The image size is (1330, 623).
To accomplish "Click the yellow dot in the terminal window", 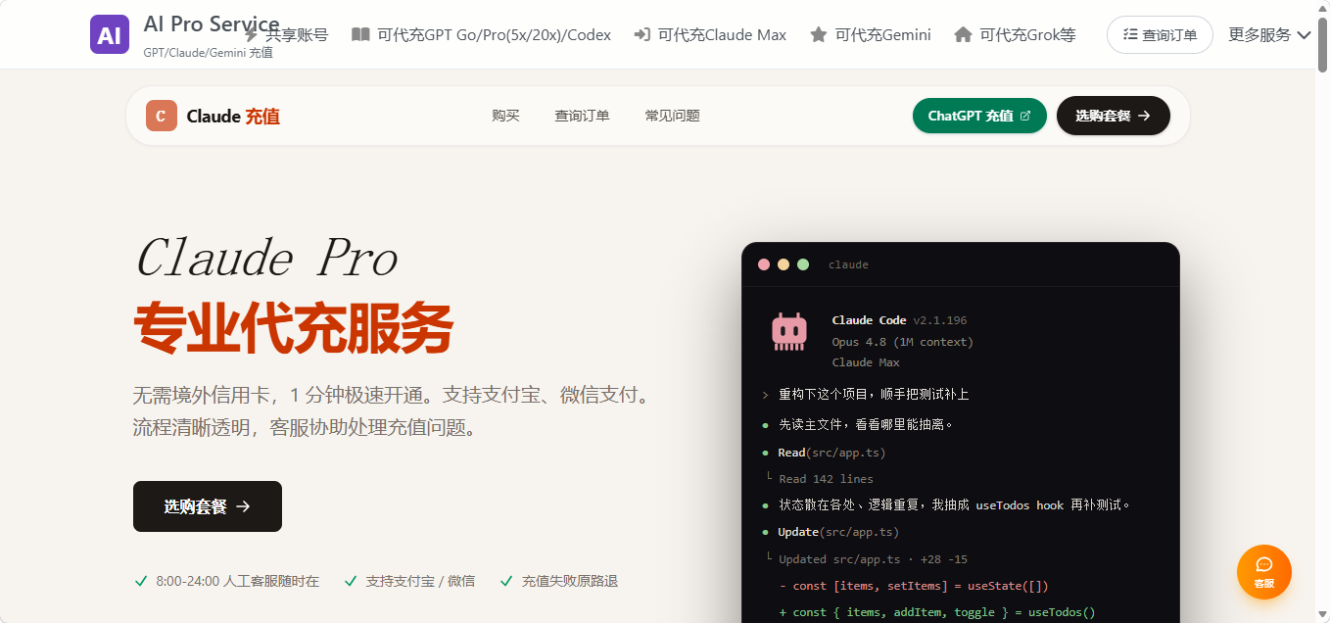I will [x=784, y=264].
